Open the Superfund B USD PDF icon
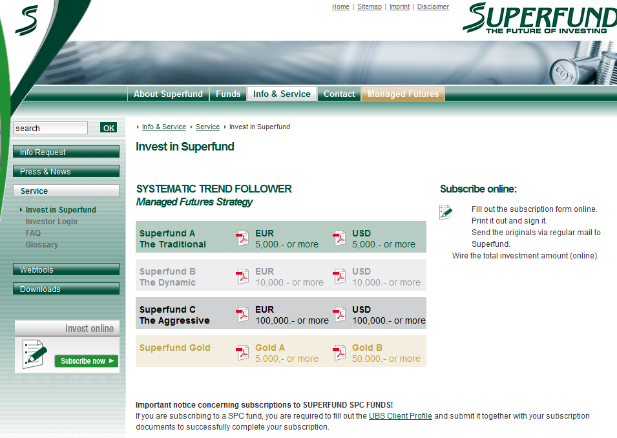The image size is (617, 438). (339, 276)
